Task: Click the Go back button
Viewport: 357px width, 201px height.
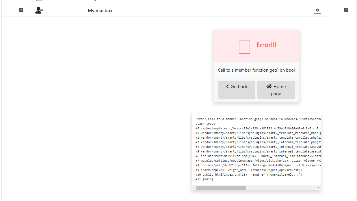Action: pos(237,90)
